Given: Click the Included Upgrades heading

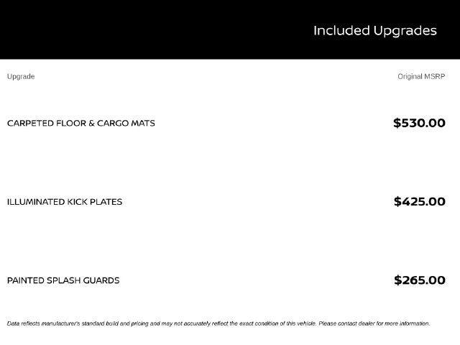Looking at the screenshot, I should [375, 31].
